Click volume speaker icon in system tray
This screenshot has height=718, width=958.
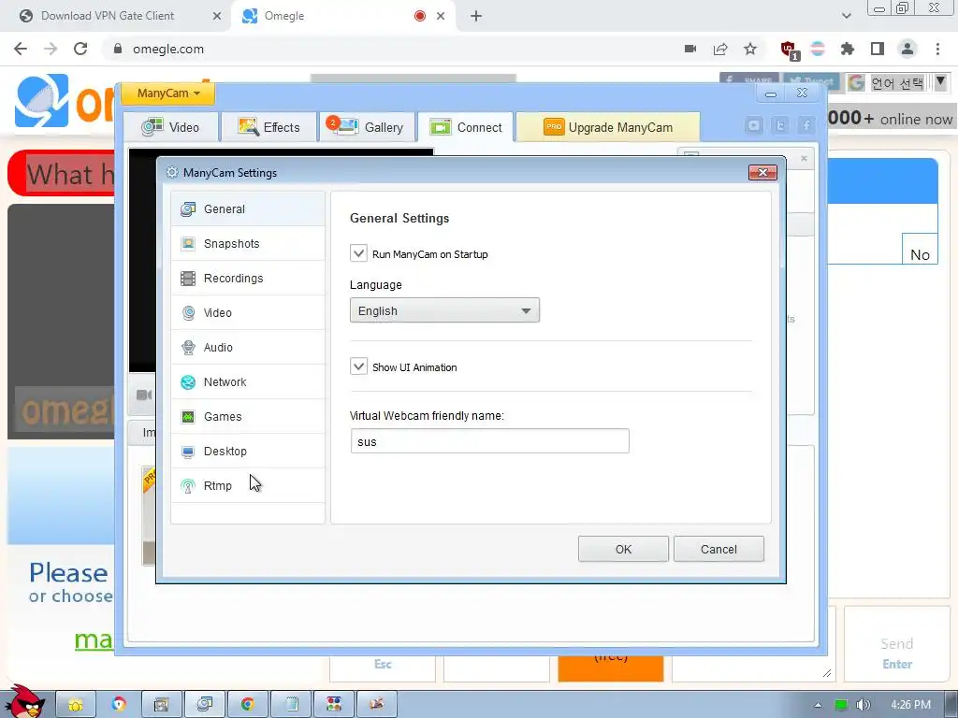point(864,705)
